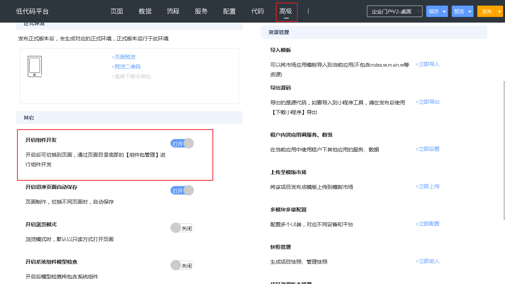Image resolution: width=505 pixels, height=284 pixels.
Task: Switch to the 流程 tab
Action: pyautogui.click(x=173, y=11)
